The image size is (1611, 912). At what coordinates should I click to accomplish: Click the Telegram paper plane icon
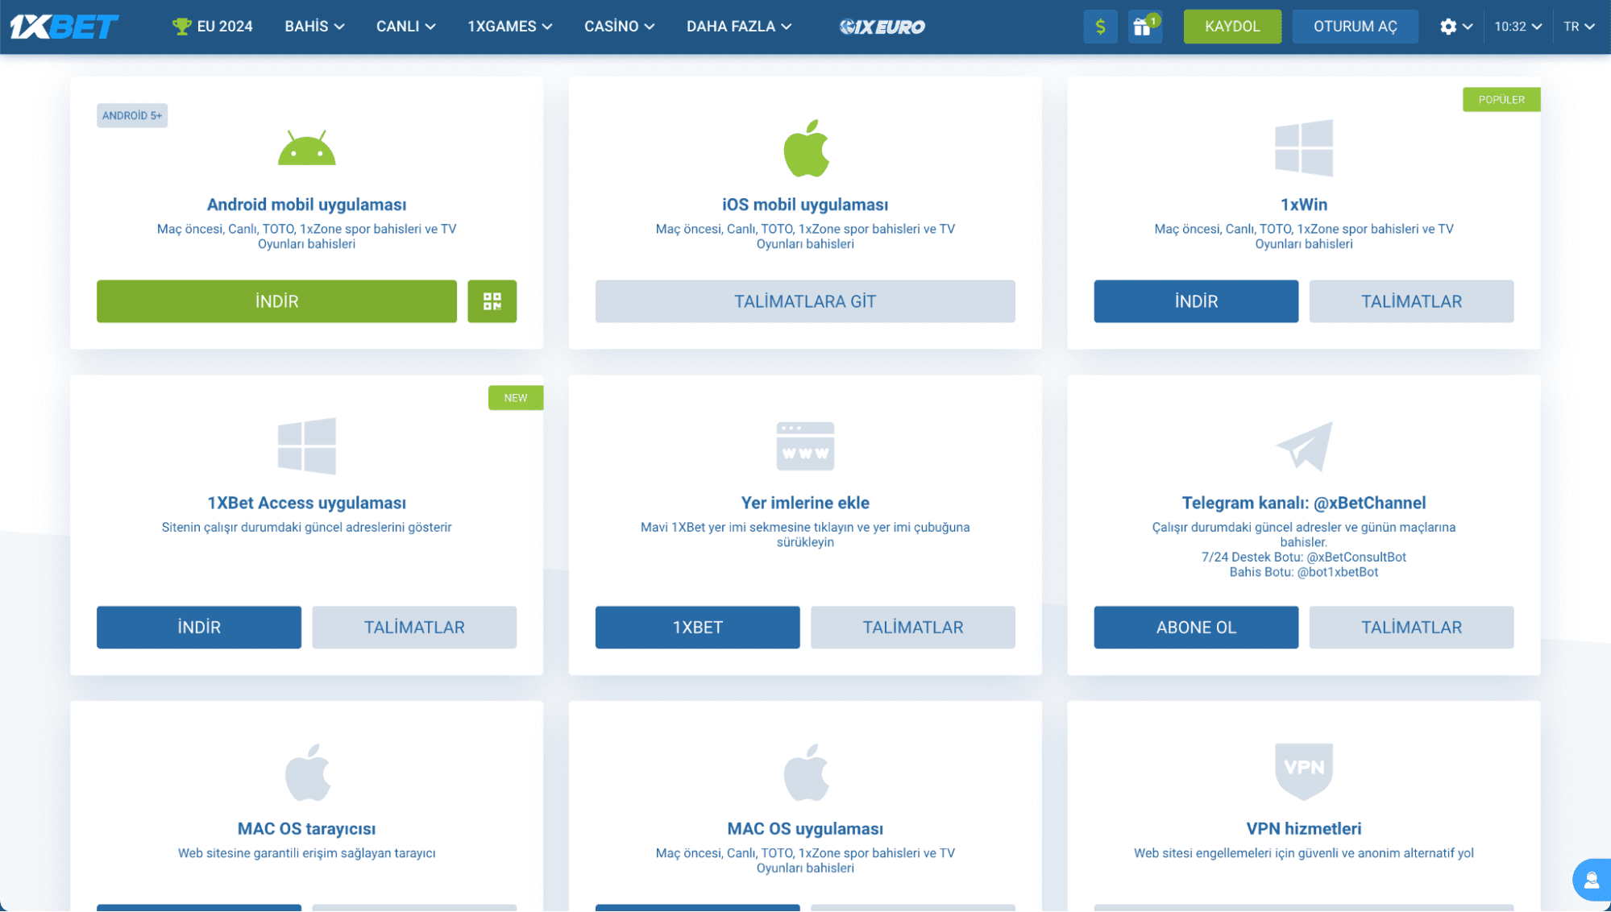(1303, 446)
